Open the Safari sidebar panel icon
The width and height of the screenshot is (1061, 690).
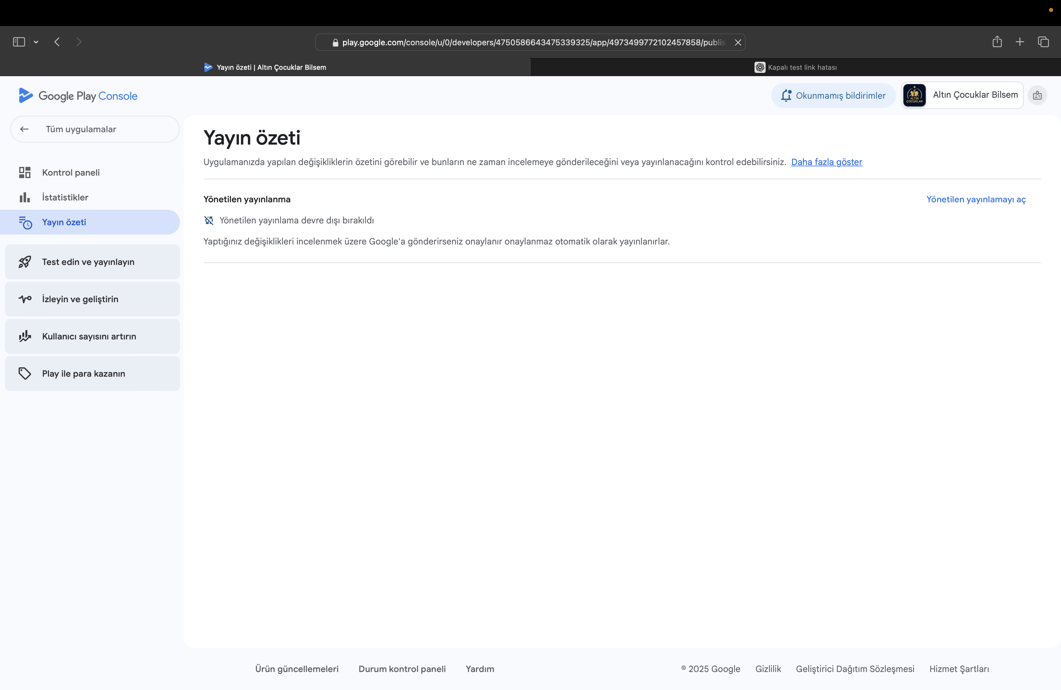[x=19, y=42]
